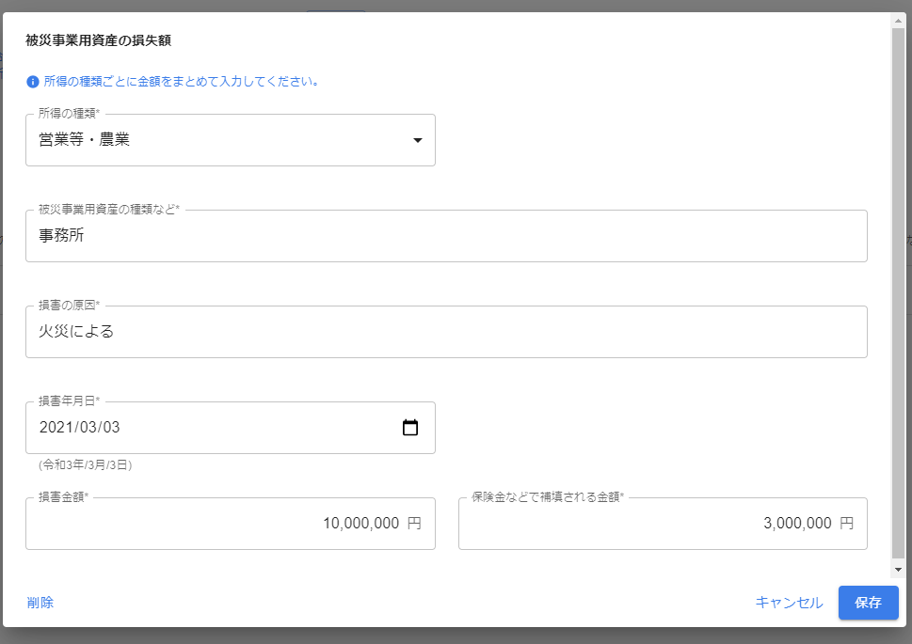Click the 令和3年/3月/3日 helper text
This screenshot has width=912, height=644.
pyautogui.click(x=86, y=465)
